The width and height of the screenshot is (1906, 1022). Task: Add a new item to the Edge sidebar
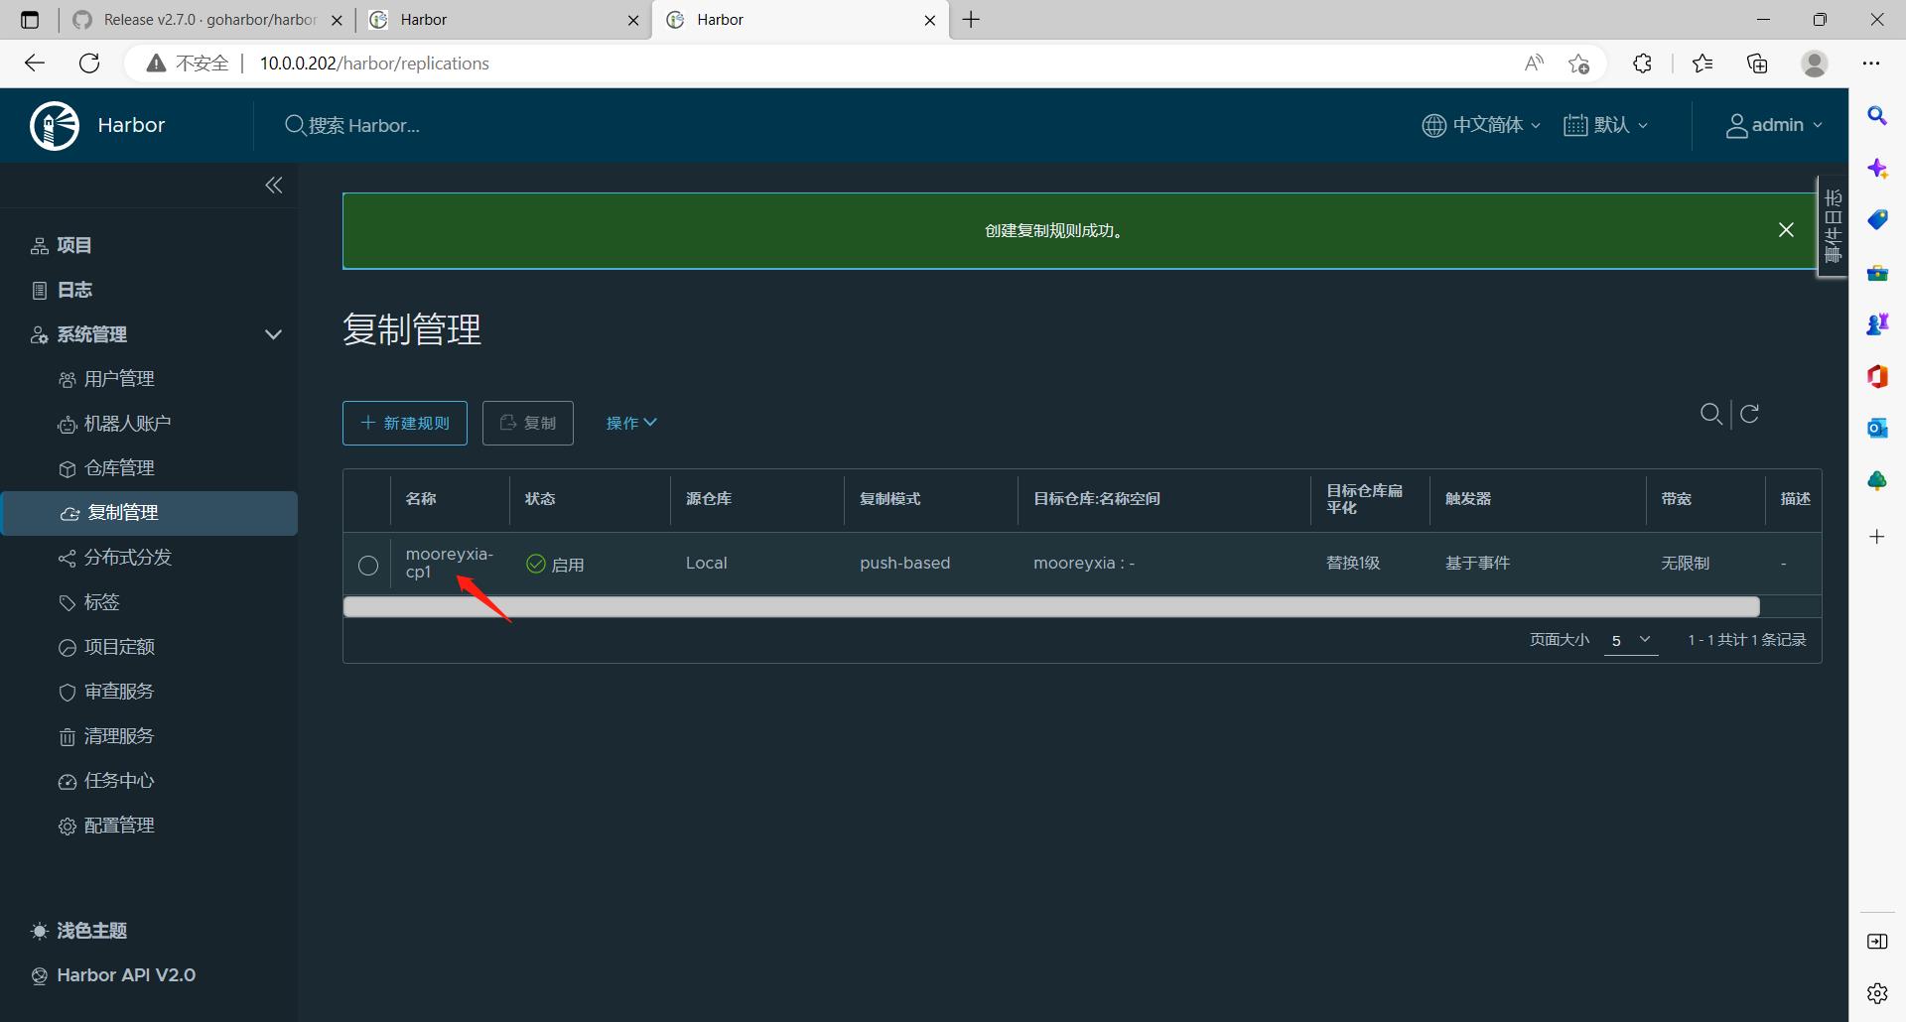(x=1877, y=537)
